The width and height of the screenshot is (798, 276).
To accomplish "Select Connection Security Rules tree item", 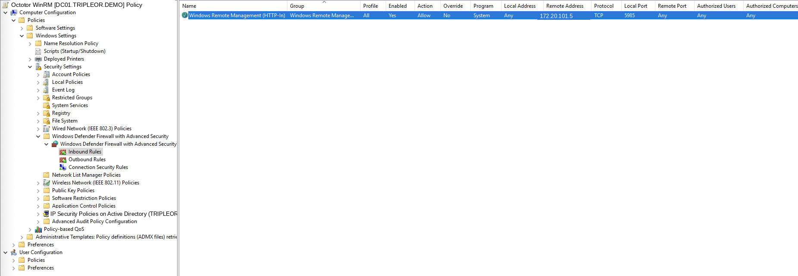I will coord(98,167).
